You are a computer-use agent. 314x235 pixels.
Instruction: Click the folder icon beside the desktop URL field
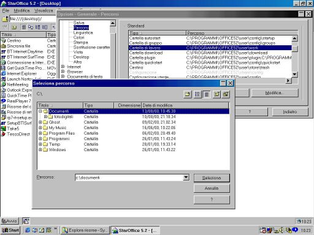coord(5,19)
